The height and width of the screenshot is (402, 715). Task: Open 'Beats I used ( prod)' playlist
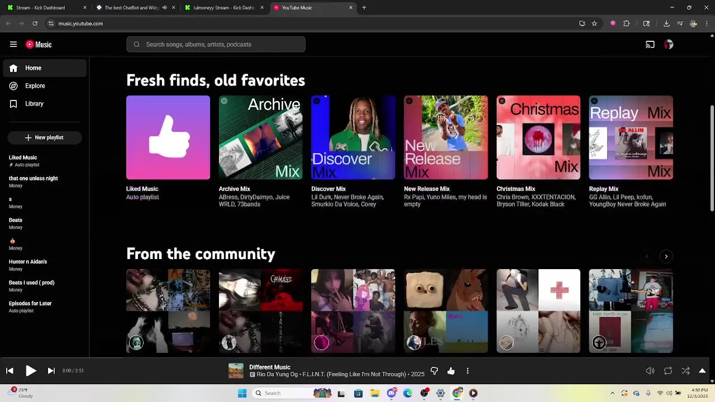pyautogui.click(x=45, y=286)
